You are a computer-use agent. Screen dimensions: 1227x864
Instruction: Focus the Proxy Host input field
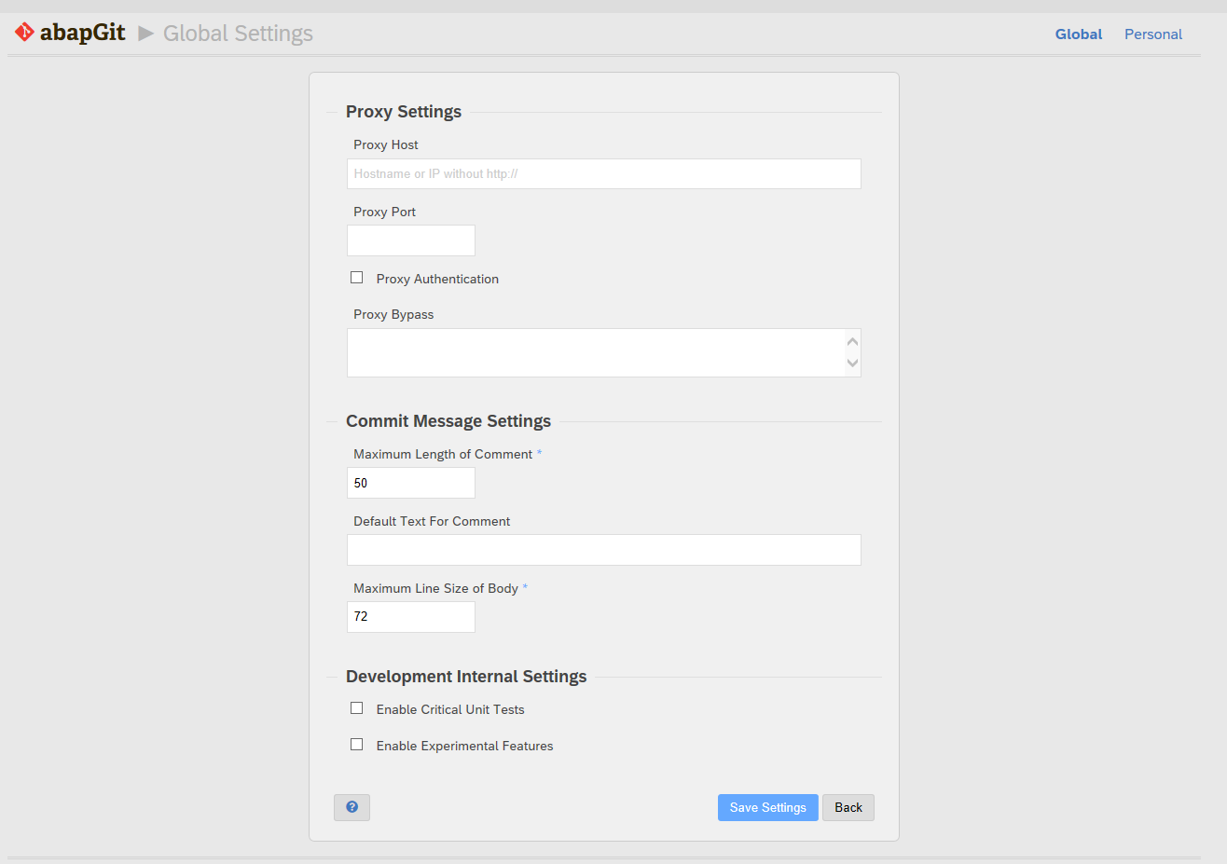604,173
